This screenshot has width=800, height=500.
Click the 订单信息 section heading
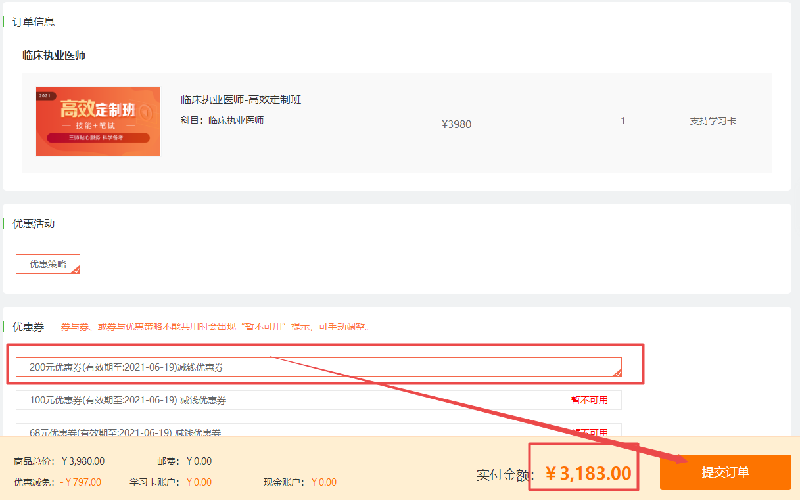tap(34, 22)
